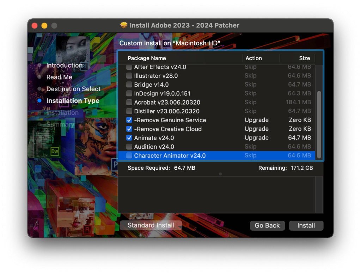Enable Illustrator v28.0 for installation

[129, 75]
